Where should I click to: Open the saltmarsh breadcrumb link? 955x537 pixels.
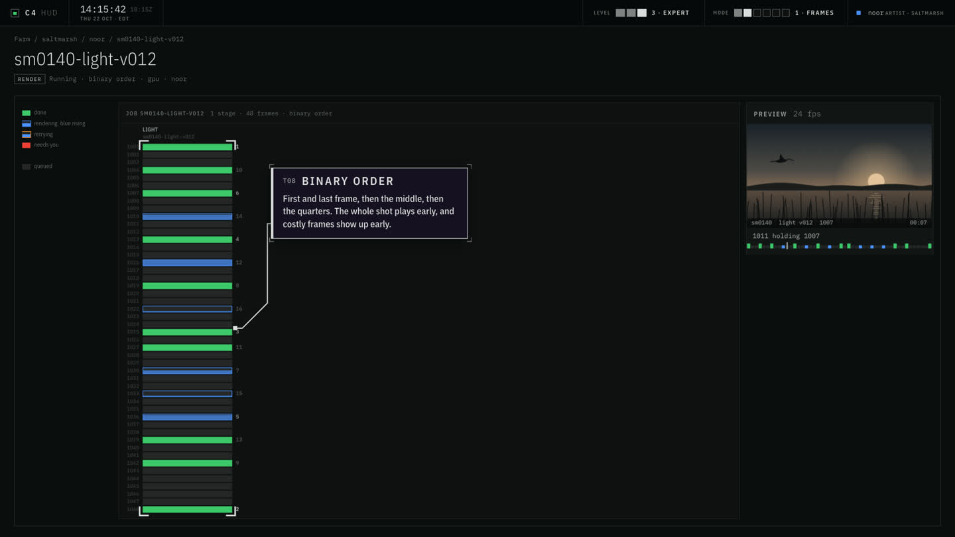click(x=59, y=39)
